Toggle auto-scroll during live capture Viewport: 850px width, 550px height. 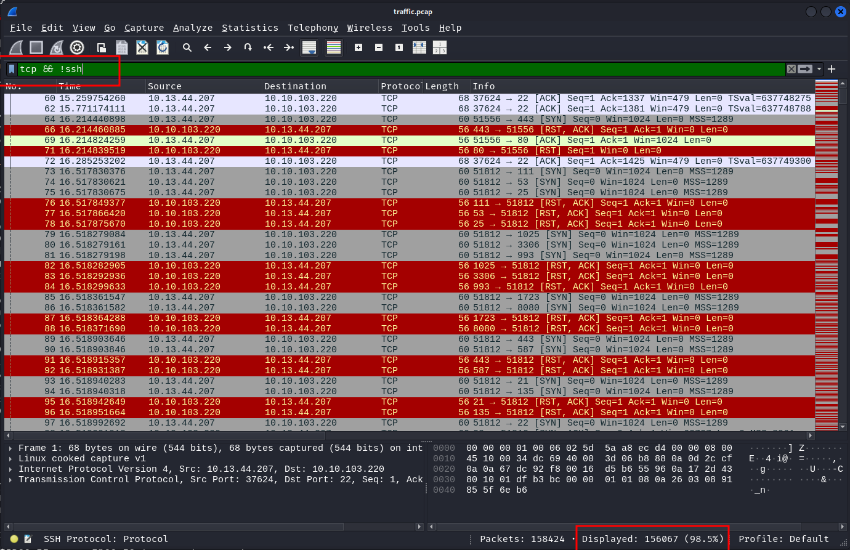coord(309,47)
